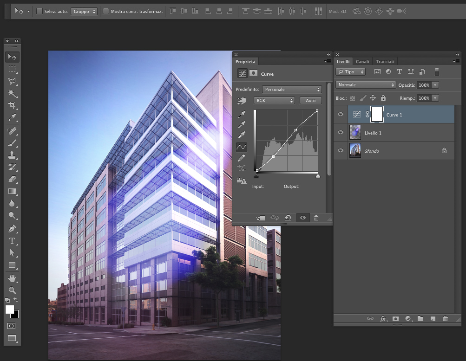Add a new fx layer style
The image size is (466, 361).
pyautogui.click(x=383, y=319)
